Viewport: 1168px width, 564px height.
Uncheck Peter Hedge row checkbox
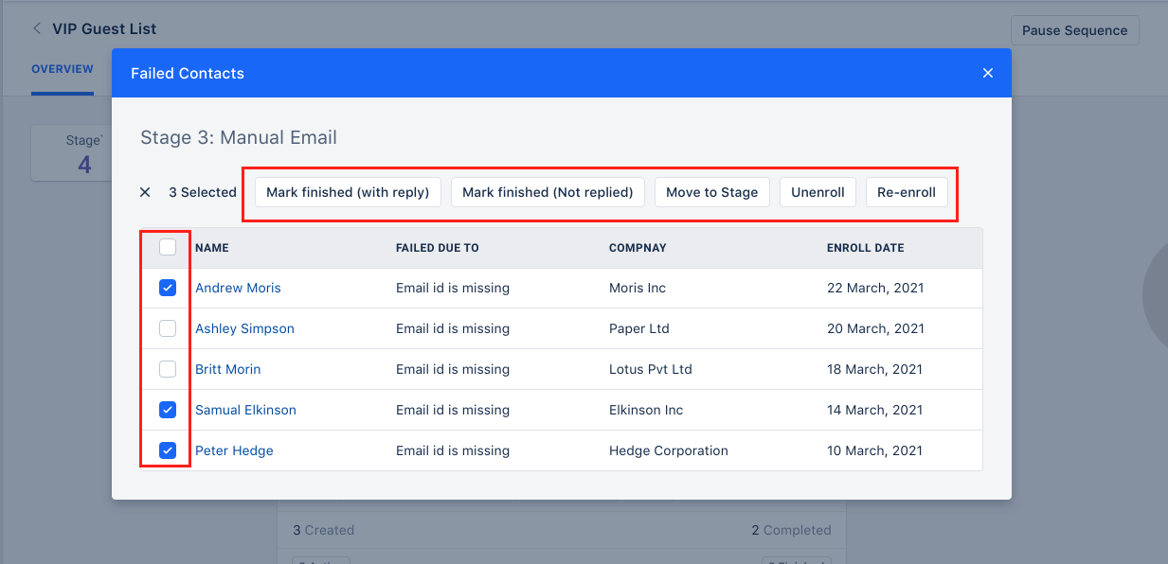tap(168, 450)
